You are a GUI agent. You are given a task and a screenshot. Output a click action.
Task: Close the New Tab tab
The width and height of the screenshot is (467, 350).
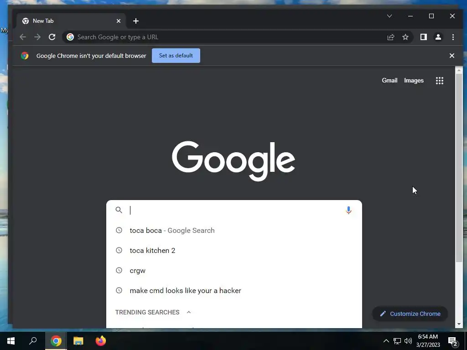119,21
